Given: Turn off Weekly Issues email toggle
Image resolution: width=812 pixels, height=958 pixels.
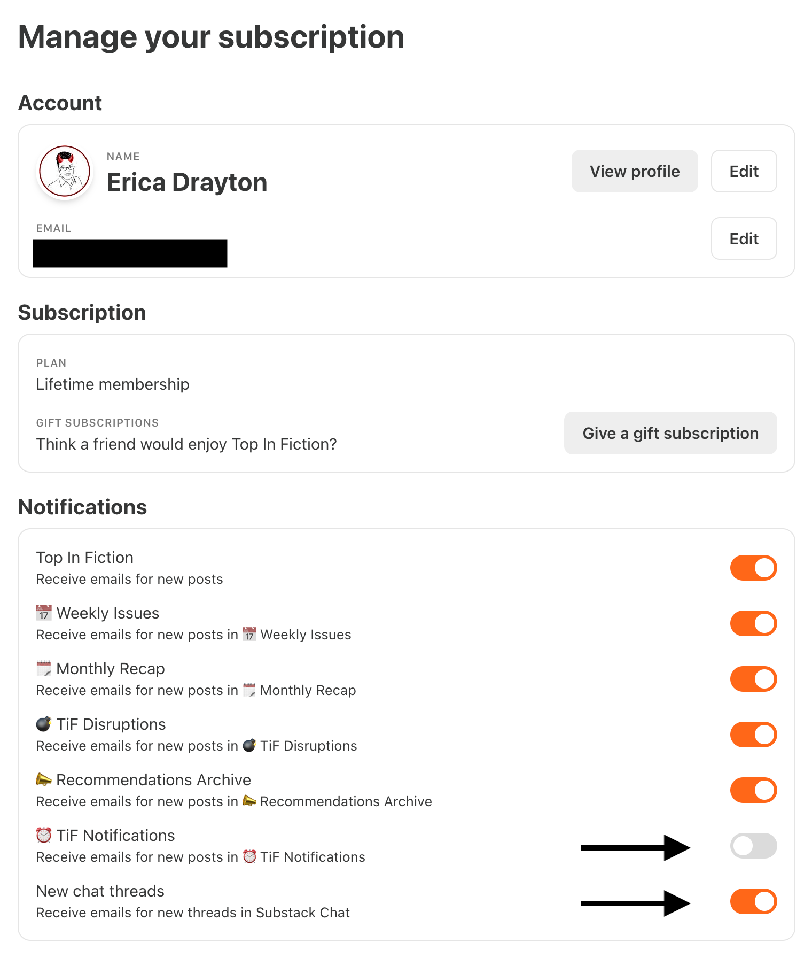Looking at the screenshot, I should tap(753, 623).
